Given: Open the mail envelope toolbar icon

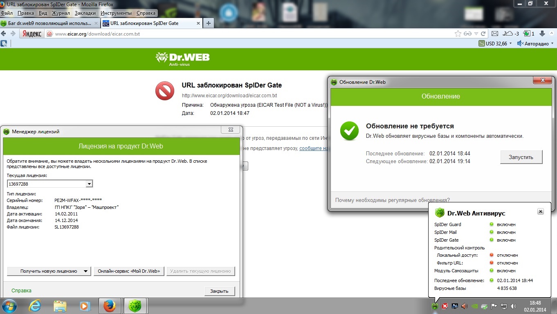Looking at the screenshot, I should pyautogui.click(x=494, y=34).
